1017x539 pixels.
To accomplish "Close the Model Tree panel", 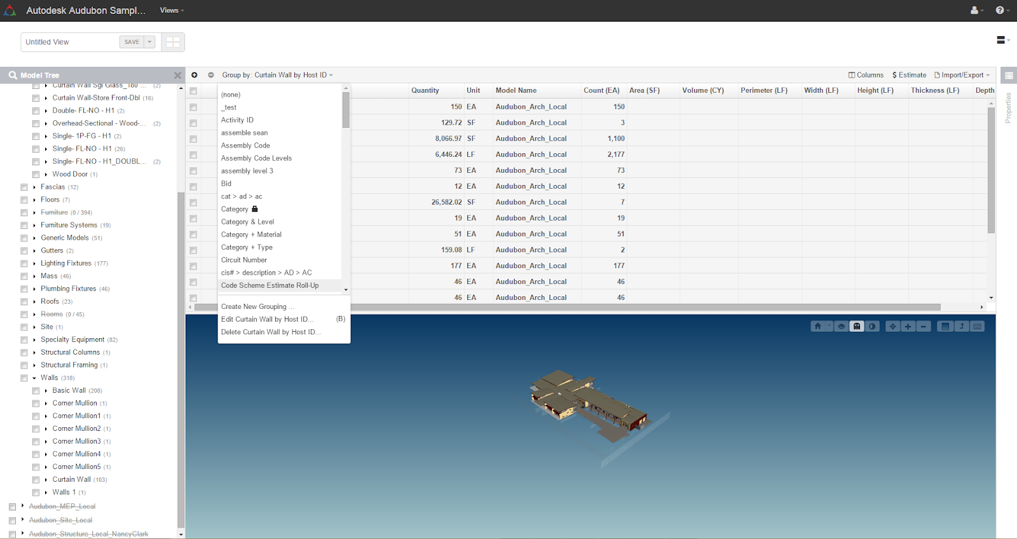I will [x=177, y=75].
